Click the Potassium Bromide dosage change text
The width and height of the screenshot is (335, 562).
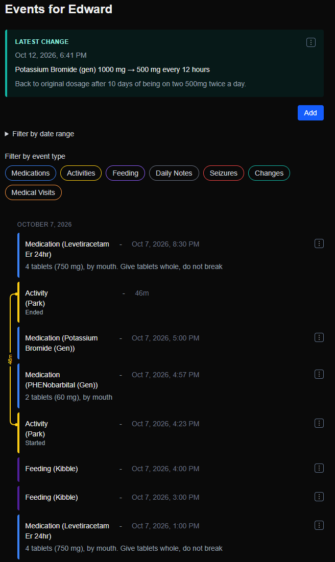click(112, 69)
